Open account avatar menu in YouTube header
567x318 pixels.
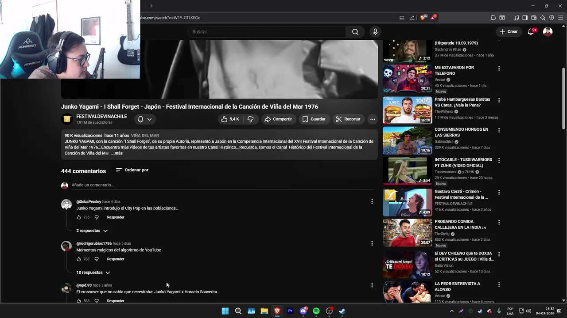tap(548, 32)
